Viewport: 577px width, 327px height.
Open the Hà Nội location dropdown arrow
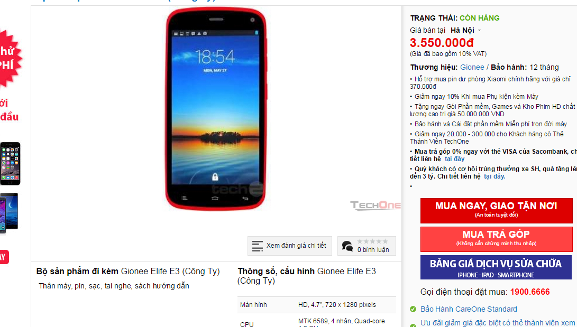480,31
